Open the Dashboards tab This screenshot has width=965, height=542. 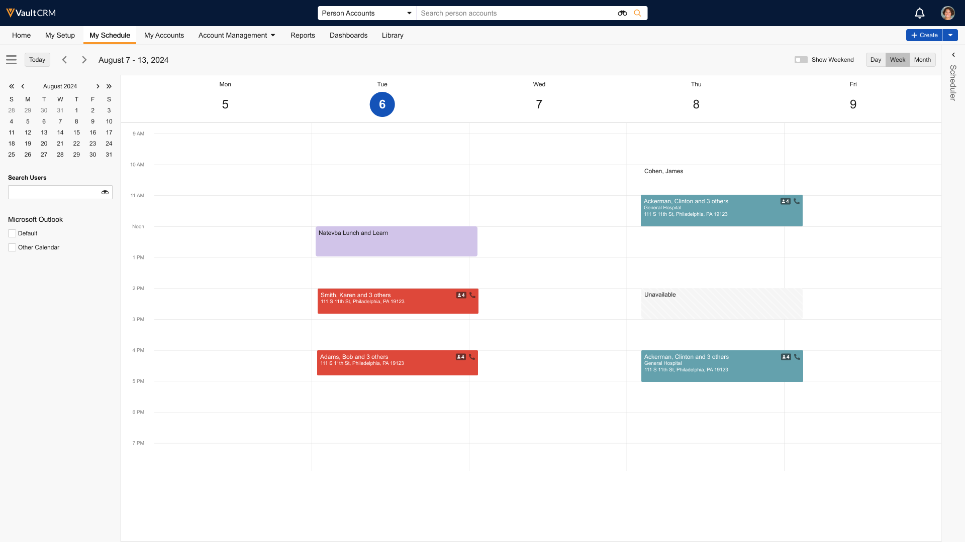(x=348, y=35)
